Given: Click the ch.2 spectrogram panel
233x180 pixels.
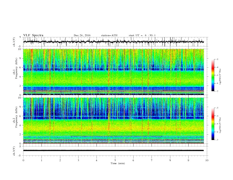Looking at the screenshot, I should click(113, 121).
